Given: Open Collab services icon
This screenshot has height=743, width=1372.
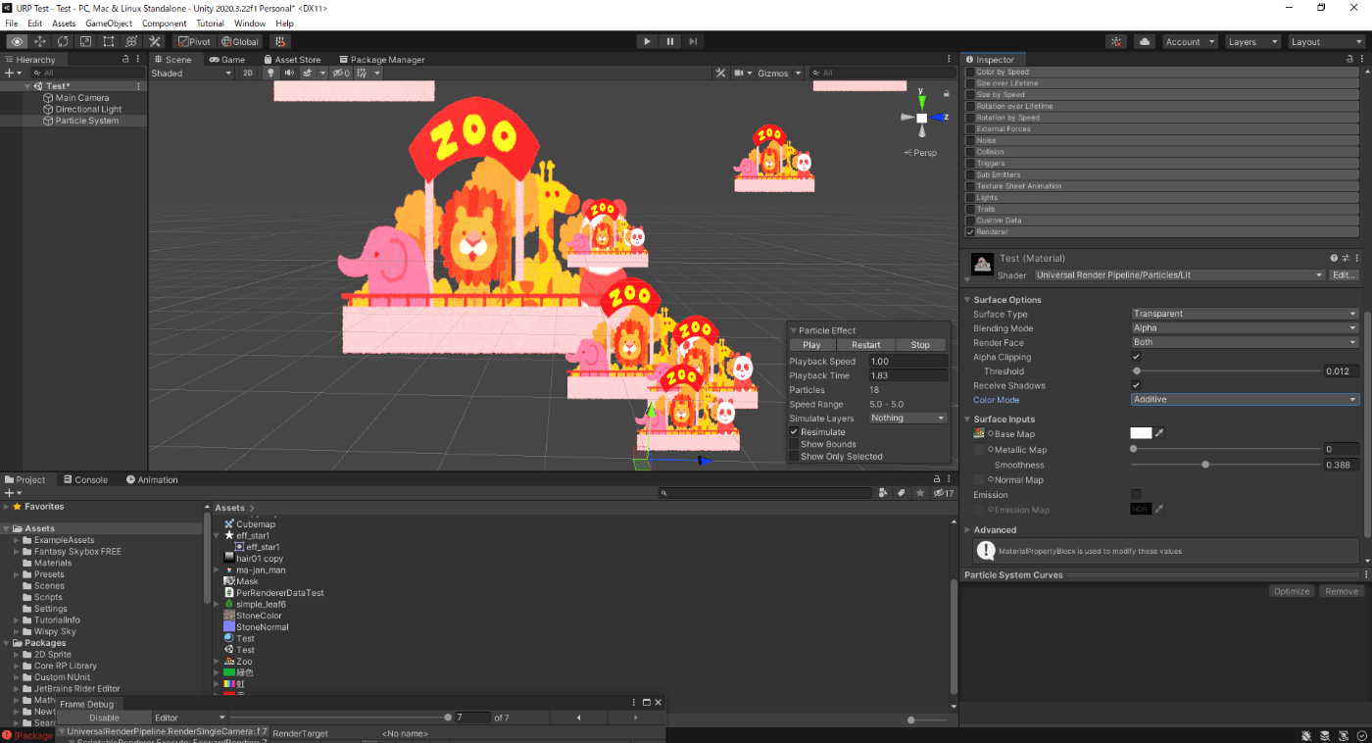Looking at the screenshot, I should [x=1116, y=41].
